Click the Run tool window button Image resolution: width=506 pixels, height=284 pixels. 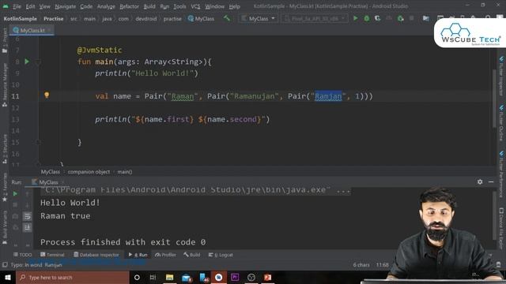click(x=138, y=255)
